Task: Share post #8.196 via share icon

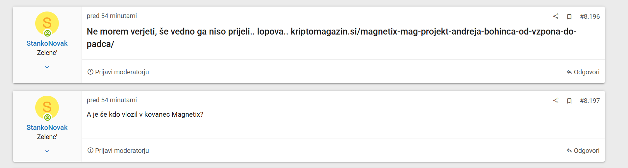Action: click(556, 16)
